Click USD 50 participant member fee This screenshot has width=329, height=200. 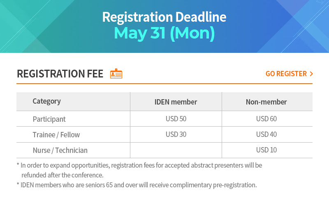[176, 118]
